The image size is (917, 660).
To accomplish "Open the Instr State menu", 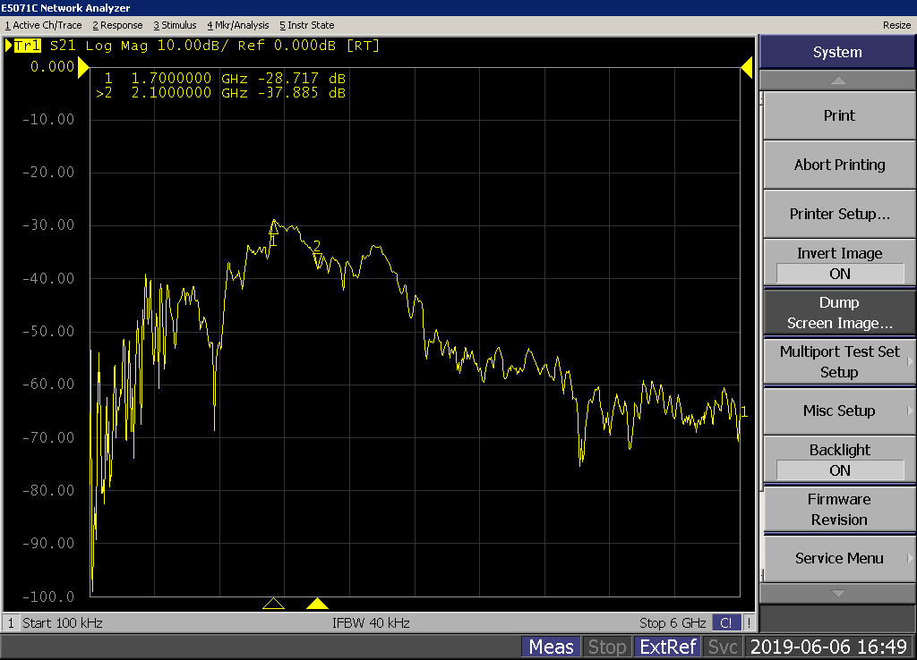I will (x=306, y=25).
